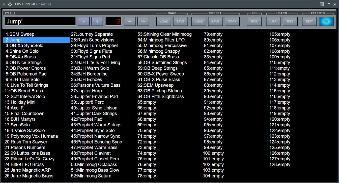Screen dimensions: 339x183
Task: Click the PRESET LOAD button
Action: point(199,21)
